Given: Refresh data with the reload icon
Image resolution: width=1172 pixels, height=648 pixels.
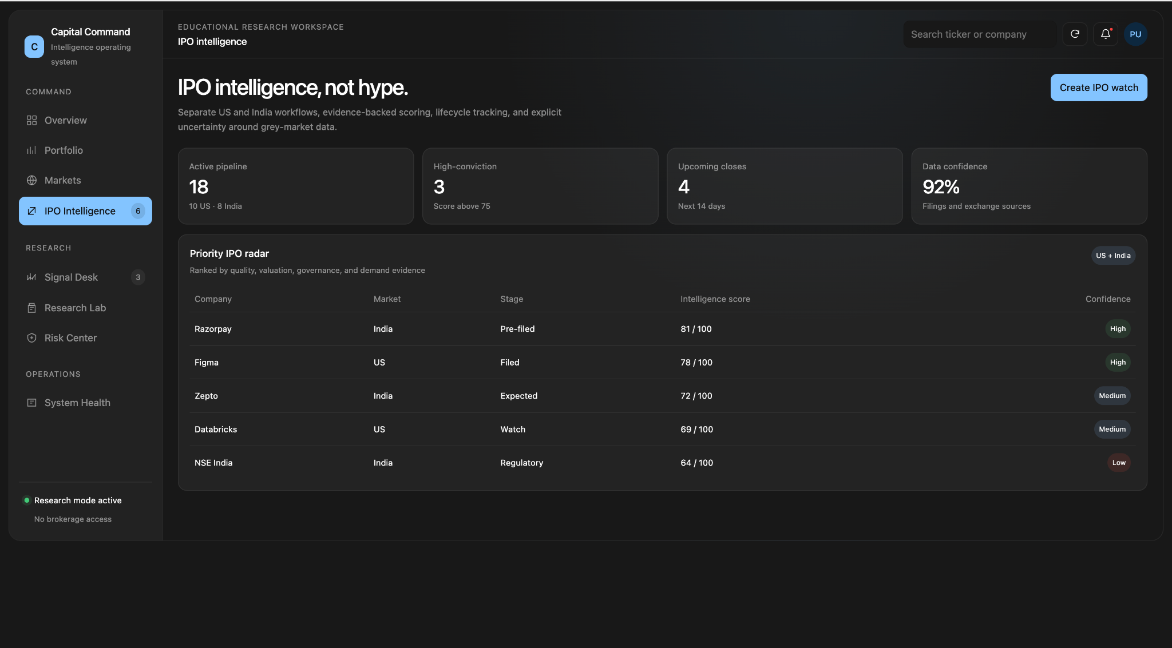Looking at the screenshot, I should click(x=1075, y=34).
